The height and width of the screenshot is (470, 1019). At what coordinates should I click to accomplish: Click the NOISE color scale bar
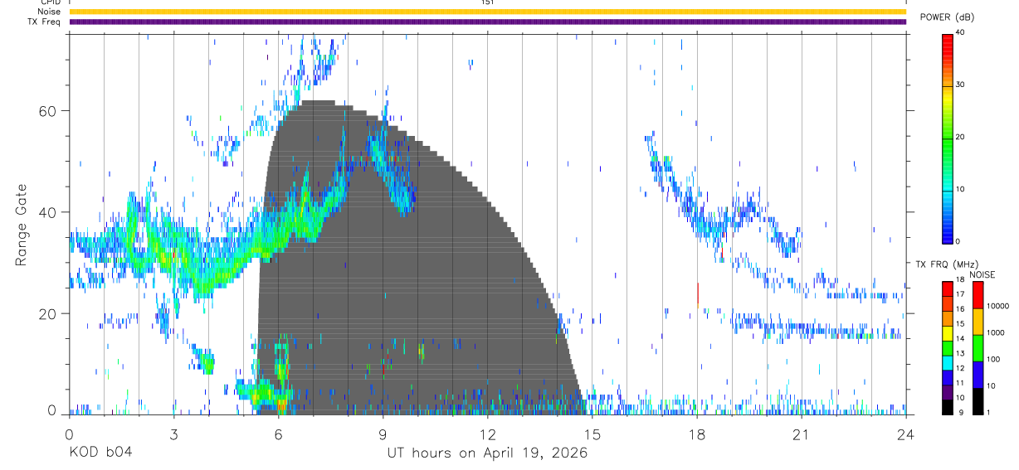click(x=978, y=347)
